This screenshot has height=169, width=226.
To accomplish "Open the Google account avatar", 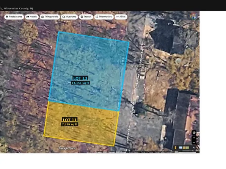I will tap(194, 16).
